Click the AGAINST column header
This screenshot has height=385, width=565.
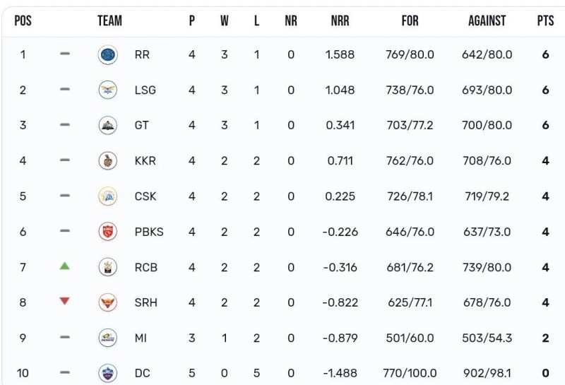(x=487, y=21)
